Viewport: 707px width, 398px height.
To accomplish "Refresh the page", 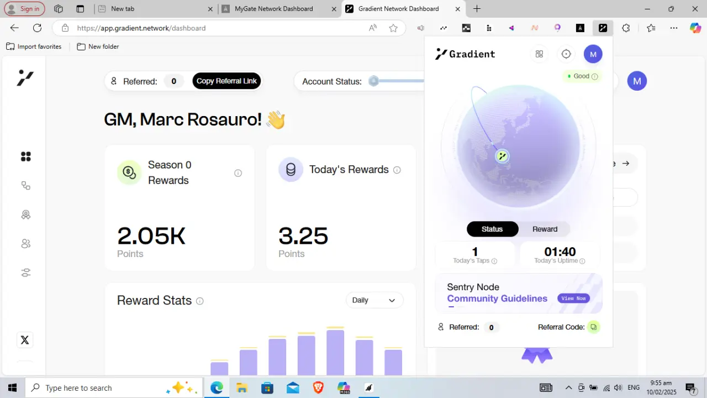I will tap(37, 28).
